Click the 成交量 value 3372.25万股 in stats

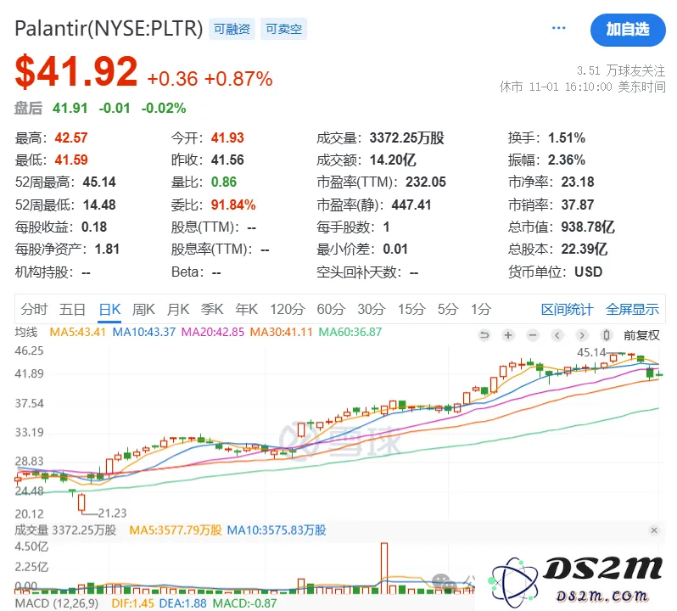click(406, 137)
